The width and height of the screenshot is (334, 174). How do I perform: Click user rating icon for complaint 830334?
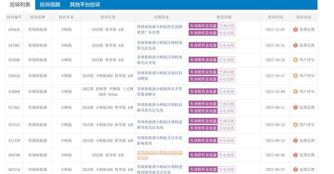pyautogui.click(x=295, y=76)
